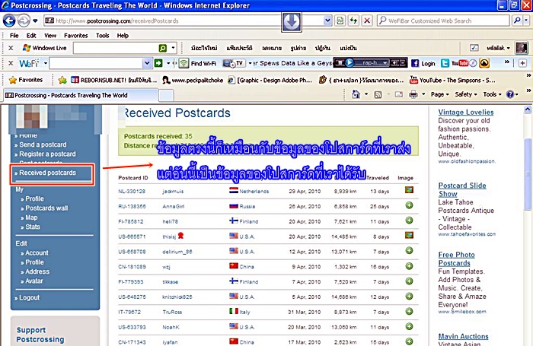Click the WeFiBar web search box
The width and height of the screenshot is (533, 346).
(443, 21)
